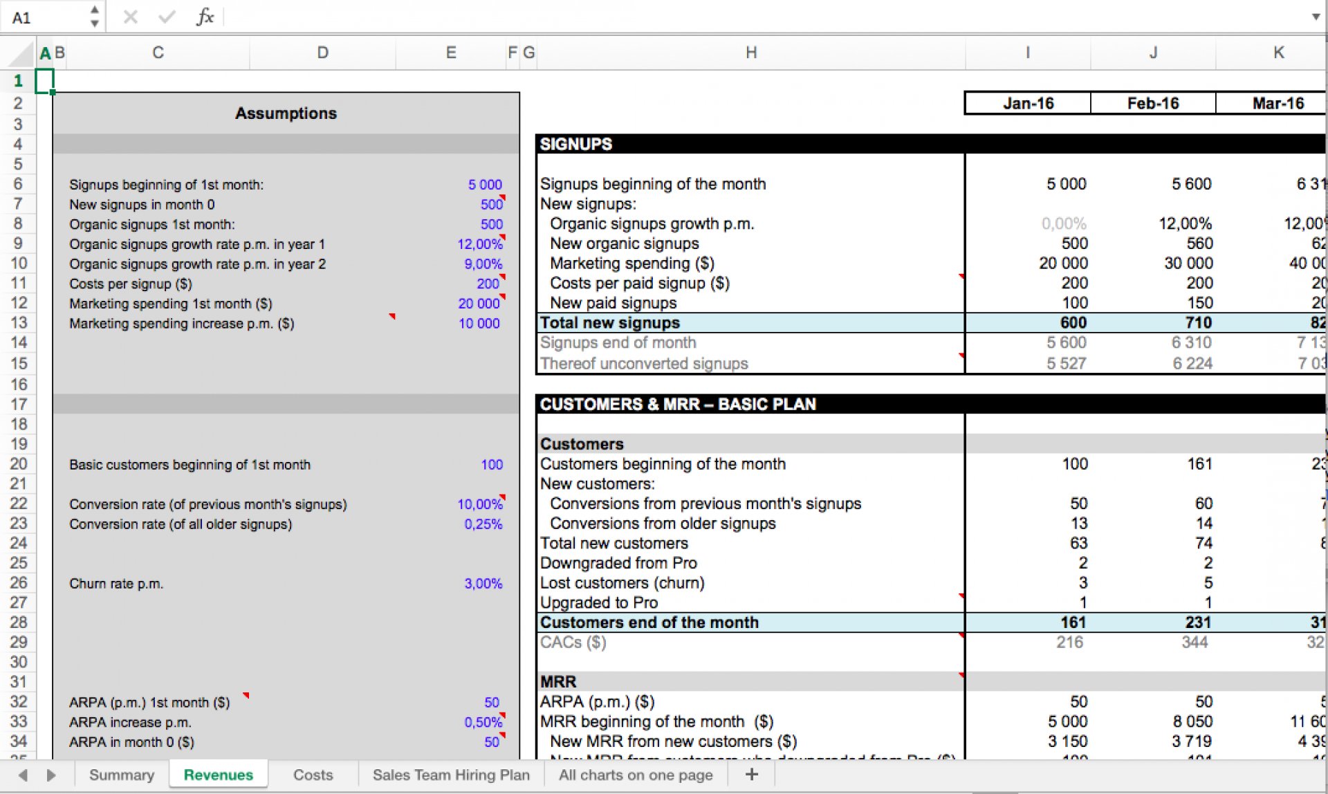Click the Name Box showing A1

(45, 17)
